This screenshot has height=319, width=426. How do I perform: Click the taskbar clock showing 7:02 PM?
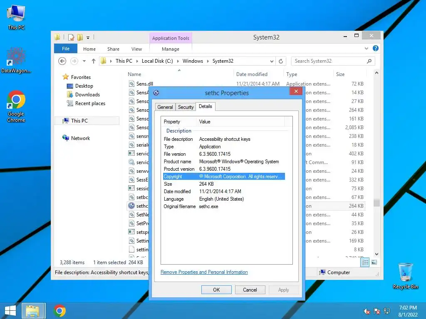click(408, 311)
